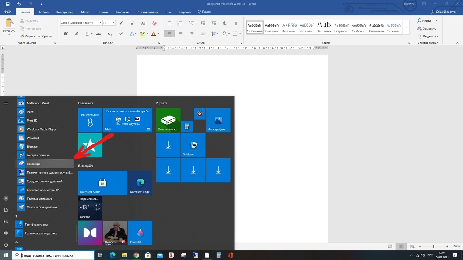Open Task View on the taskbar
463x260 pixels.
point(100,255)
